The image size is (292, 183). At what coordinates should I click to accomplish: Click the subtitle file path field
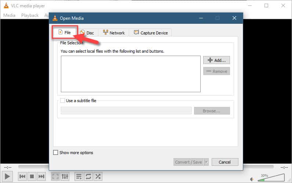tap(126, 111)
